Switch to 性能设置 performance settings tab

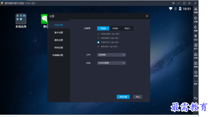tap(59, 25)
